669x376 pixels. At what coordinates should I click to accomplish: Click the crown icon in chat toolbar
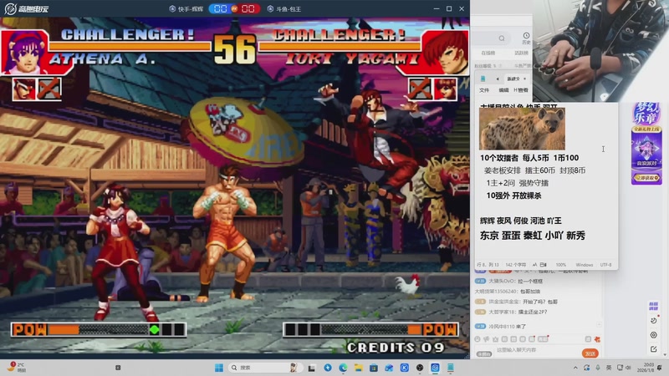pyautogui.click(x=495, y=339)
